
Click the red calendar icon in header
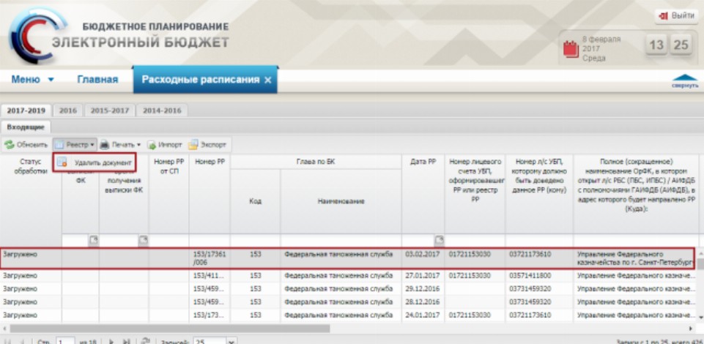click(x=571, y=48)
